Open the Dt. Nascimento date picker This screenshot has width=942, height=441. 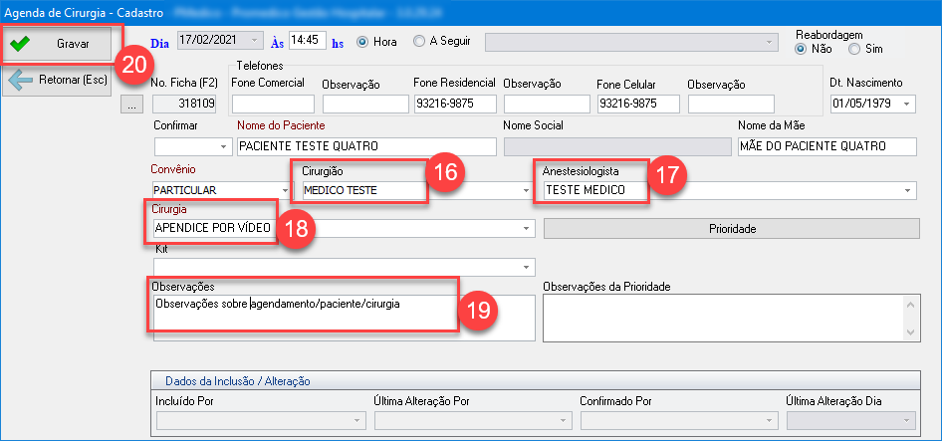(907, 104)
